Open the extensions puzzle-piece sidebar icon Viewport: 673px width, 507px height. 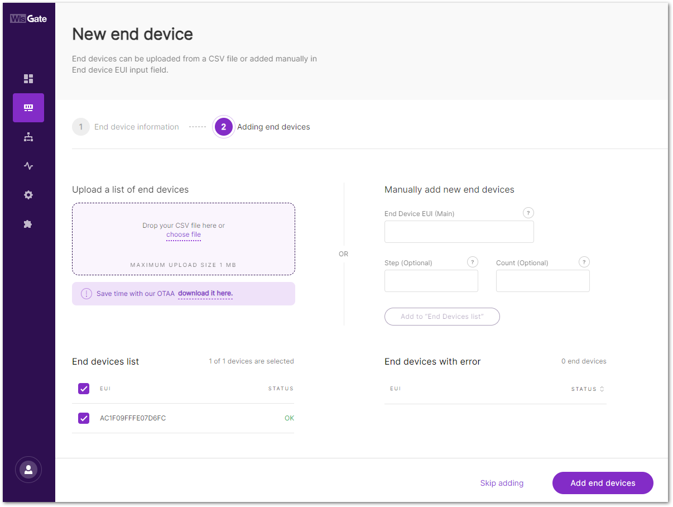[28, 224]
